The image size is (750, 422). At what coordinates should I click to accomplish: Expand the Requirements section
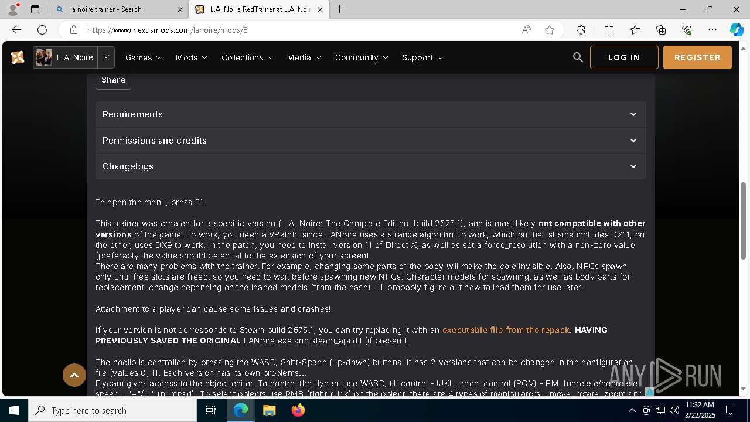[x=371, y=114]
